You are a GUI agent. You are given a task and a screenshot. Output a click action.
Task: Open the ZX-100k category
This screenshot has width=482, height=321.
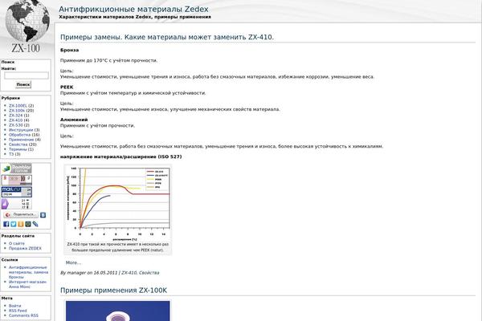pyautogui.click(x=17, y=111)
